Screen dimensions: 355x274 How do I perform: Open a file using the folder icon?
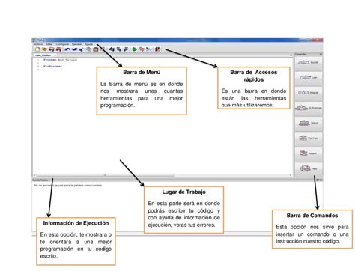click(x=44, y=49)
